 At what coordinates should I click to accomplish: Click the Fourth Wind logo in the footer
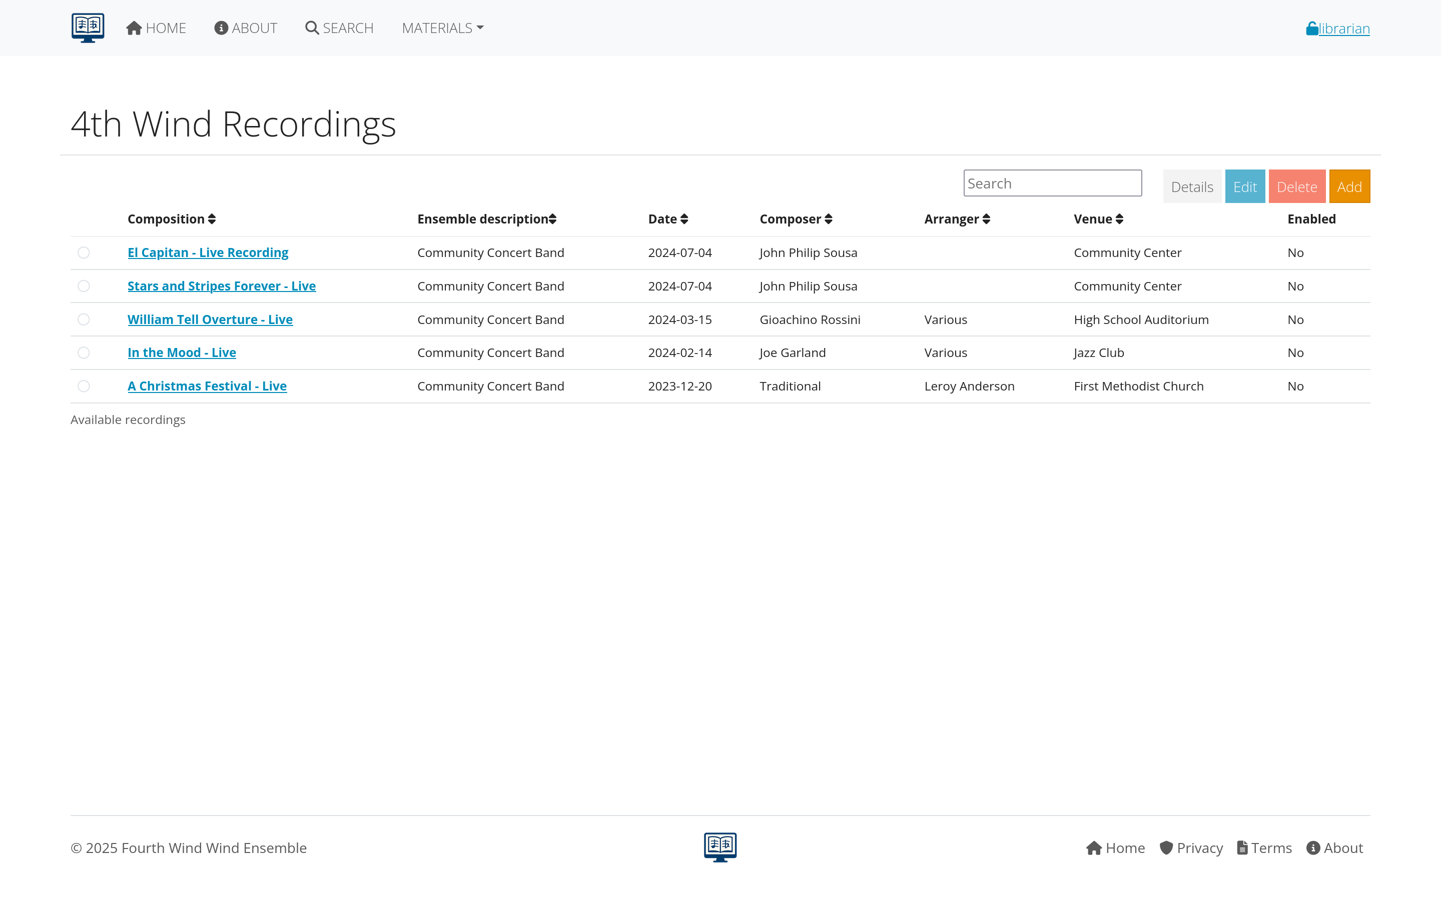[720, 846]
